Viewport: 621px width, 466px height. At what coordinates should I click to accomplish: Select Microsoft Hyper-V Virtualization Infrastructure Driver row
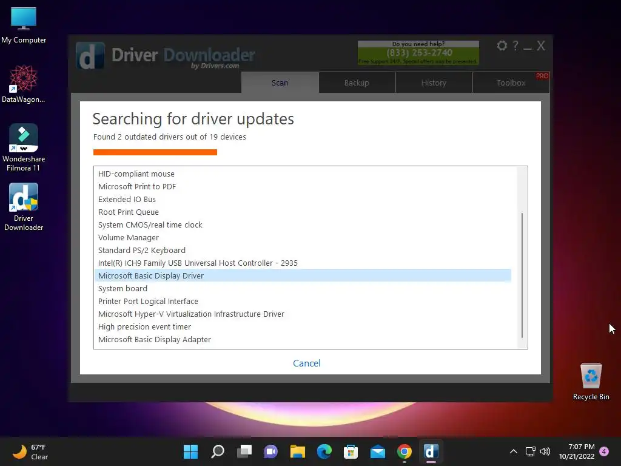tap(303, 314)
